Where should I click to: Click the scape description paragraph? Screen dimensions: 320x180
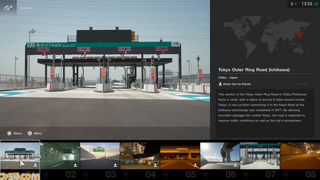point(262,107)
